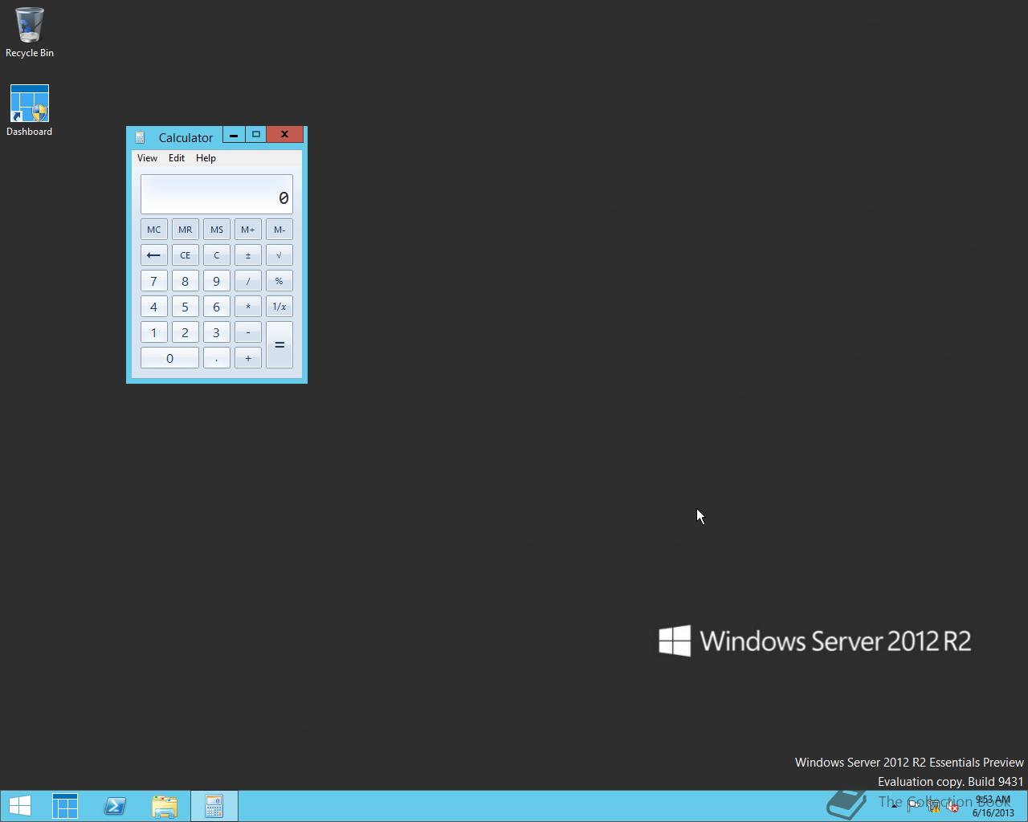Open the View menu in Calculator
This screenshot has width=1028, height=822.
click(x=147, y=158)
